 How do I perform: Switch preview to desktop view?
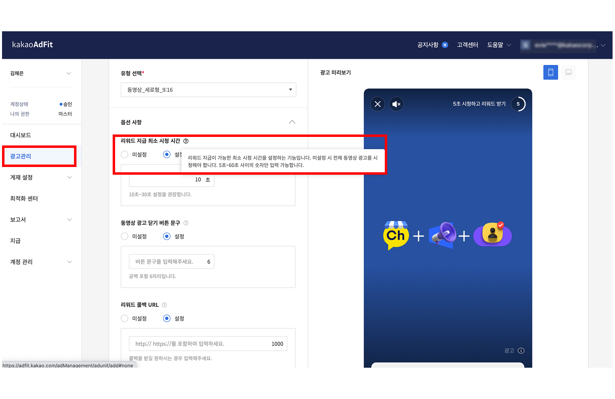point(568,72)
